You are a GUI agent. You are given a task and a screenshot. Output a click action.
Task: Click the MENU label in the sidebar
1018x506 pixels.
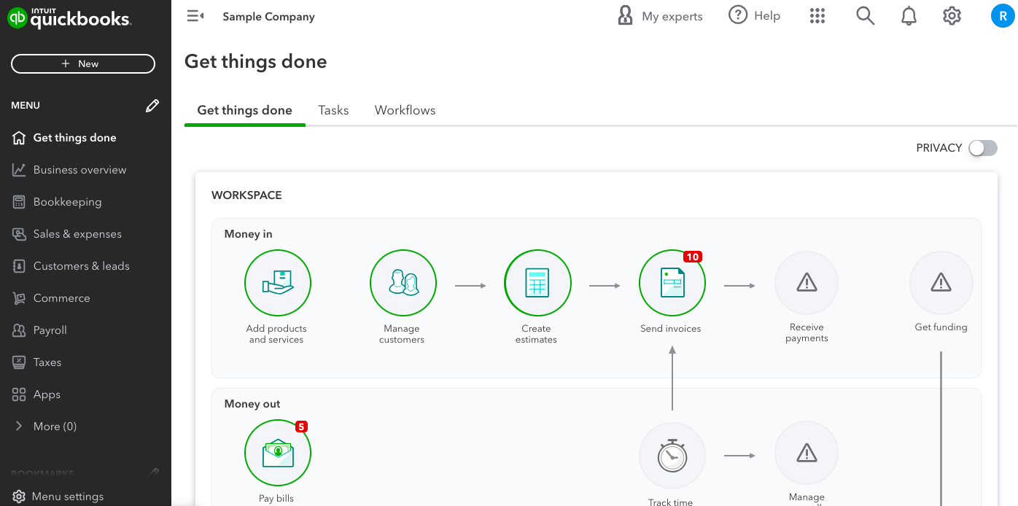(x=26, y=106)
